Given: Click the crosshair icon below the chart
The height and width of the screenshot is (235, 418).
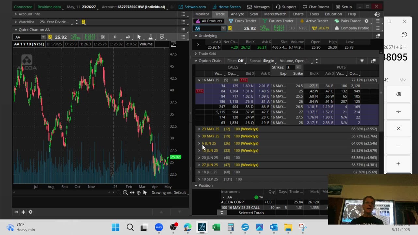Looking at the screenshot, I should click(x=138, y=193).
